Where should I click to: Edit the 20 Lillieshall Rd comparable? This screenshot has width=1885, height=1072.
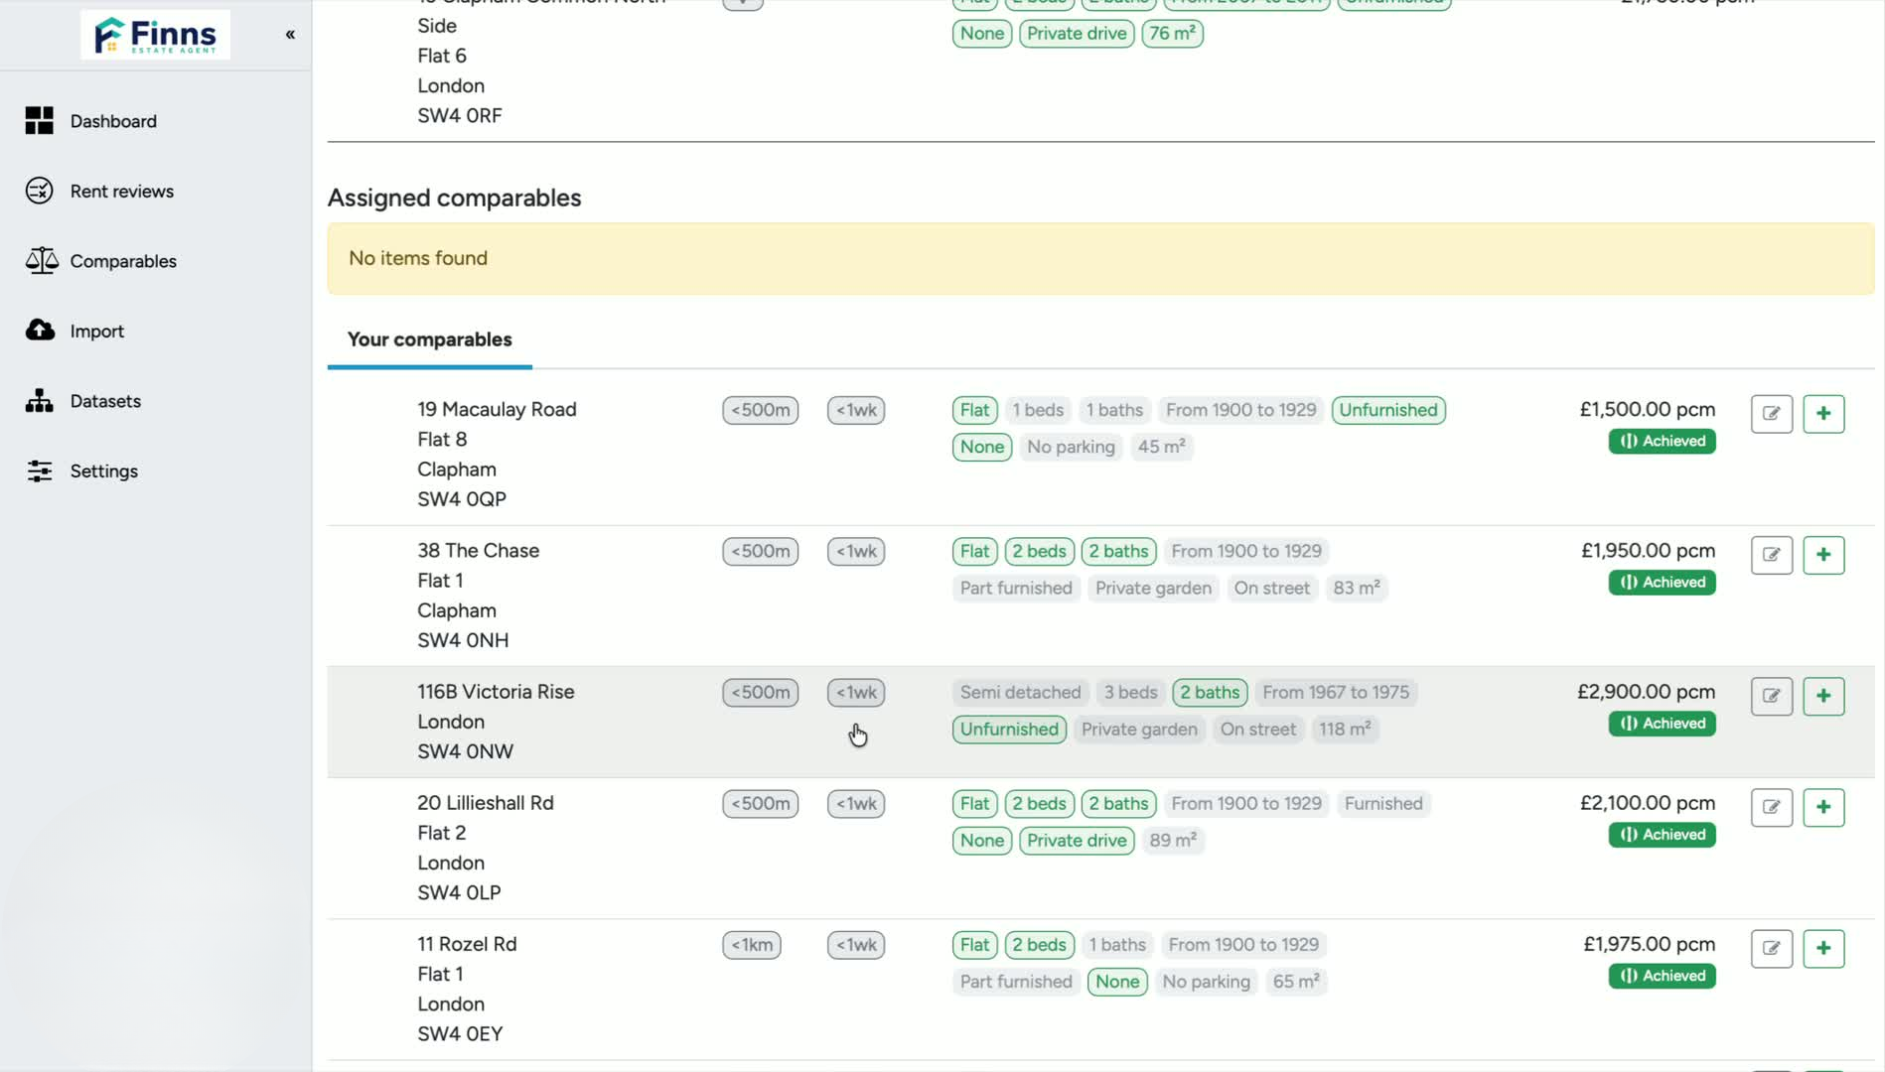click(1772, 807)
